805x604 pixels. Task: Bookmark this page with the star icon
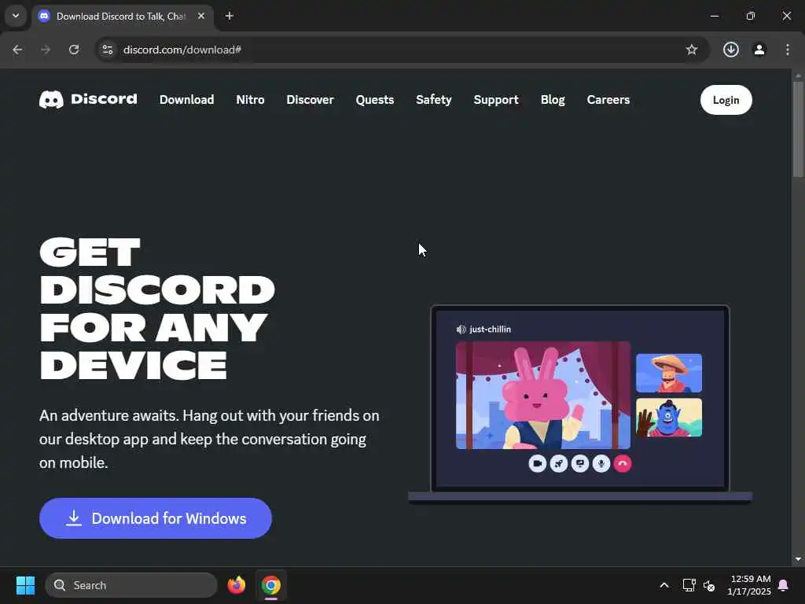click(692, 50)
